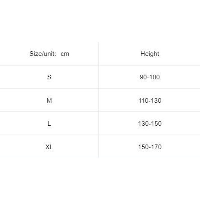This screenshot has width=200, height=200.
Task: Click the number 90 in the S row
Action: coord(143,77)
